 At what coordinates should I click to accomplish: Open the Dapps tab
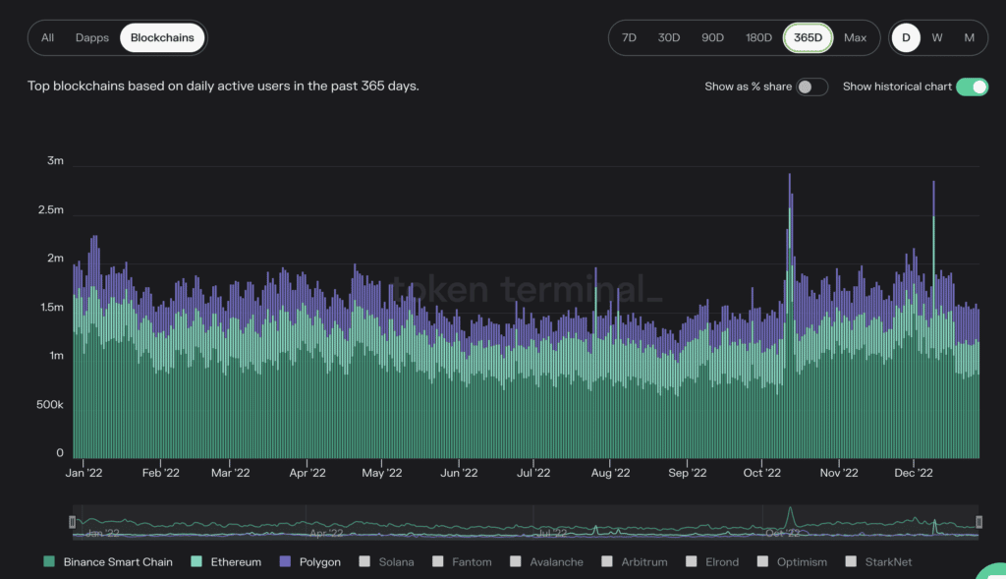(92, 37)
